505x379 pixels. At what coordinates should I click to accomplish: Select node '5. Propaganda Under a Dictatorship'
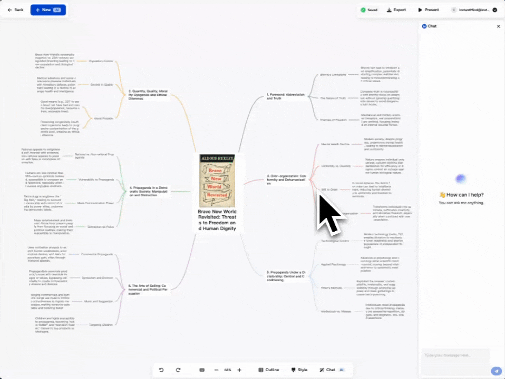(x=286, y=276)
